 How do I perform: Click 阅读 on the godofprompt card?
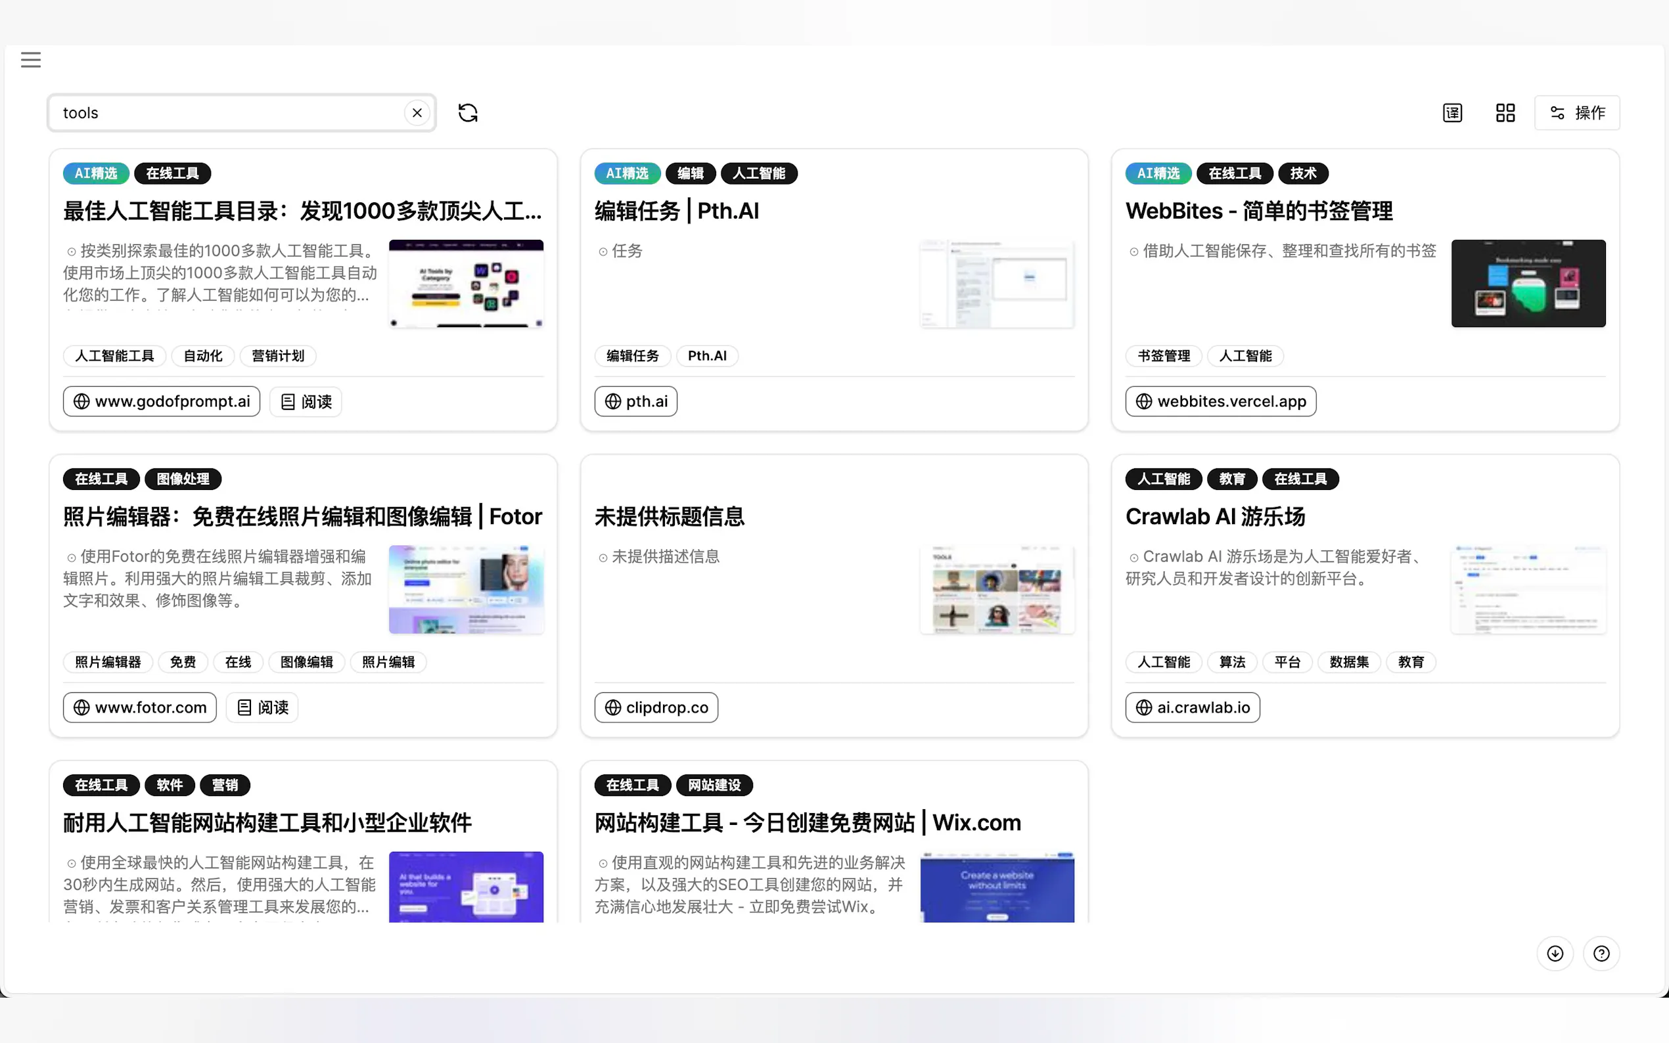tap(306, 401)
